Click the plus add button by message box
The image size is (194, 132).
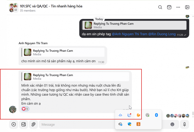pos(14,124)
